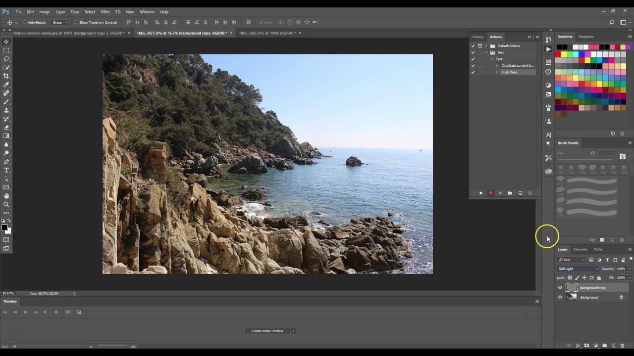Toggle the layer filter on/off switch
This screenshot has width=634, height=356.
click(x=631, y=259)
